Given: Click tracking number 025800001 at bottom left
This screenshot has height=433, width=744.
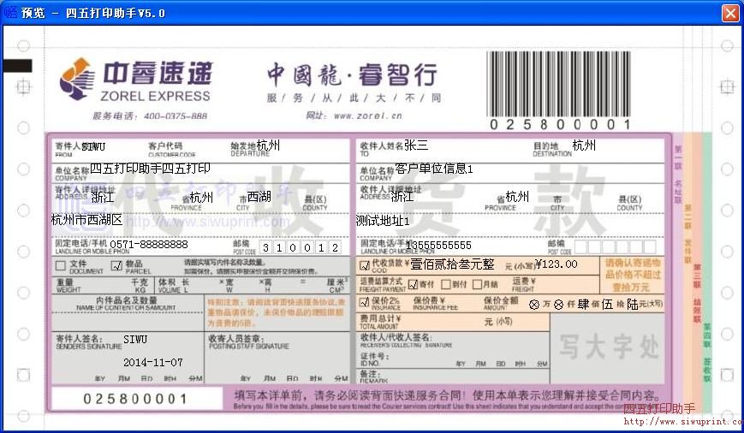Looking at the screenshot, I should point(135,399).
